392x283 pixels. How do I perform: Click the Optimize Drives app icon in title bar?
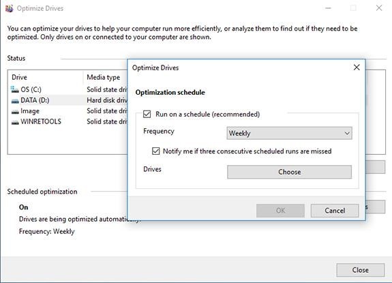pos(10,8)
